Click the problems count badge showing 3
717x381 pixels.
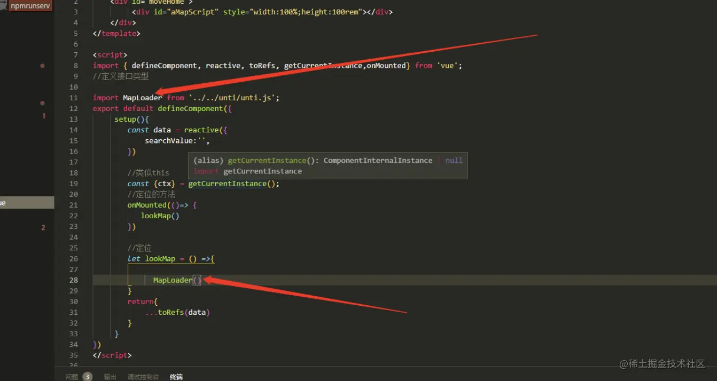[87, 377]
